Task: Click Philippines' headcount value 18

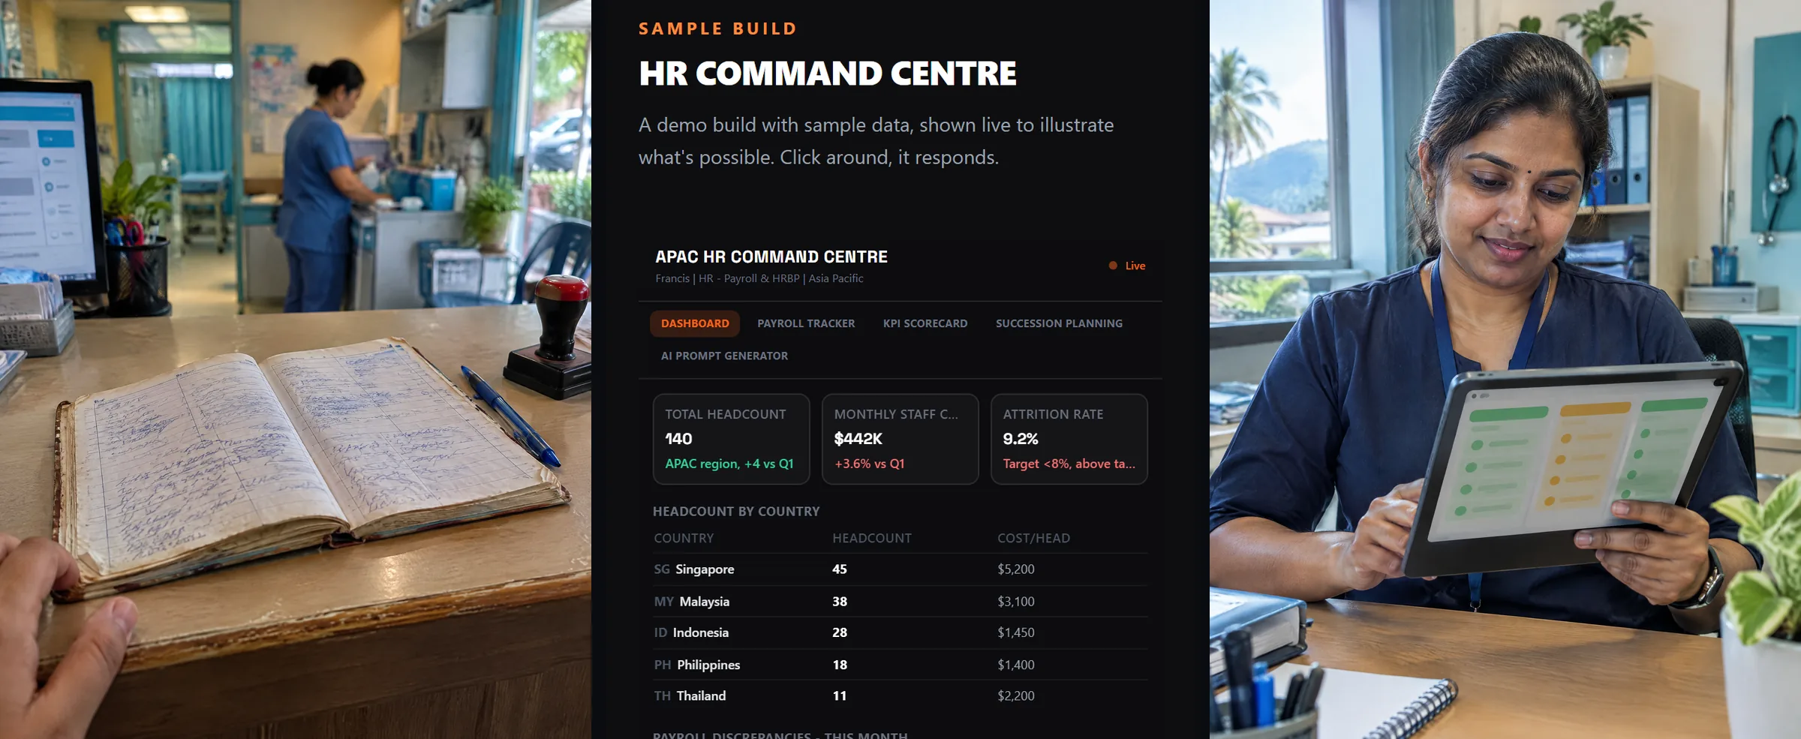Action: point(840,665)
